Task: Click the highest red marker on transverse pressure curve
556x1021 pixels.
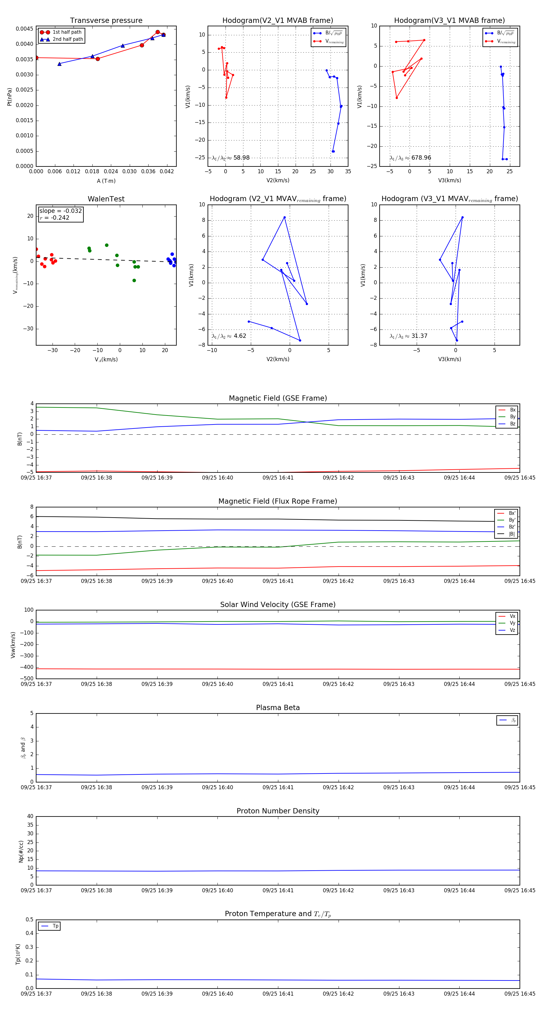Action: point(158,32)
